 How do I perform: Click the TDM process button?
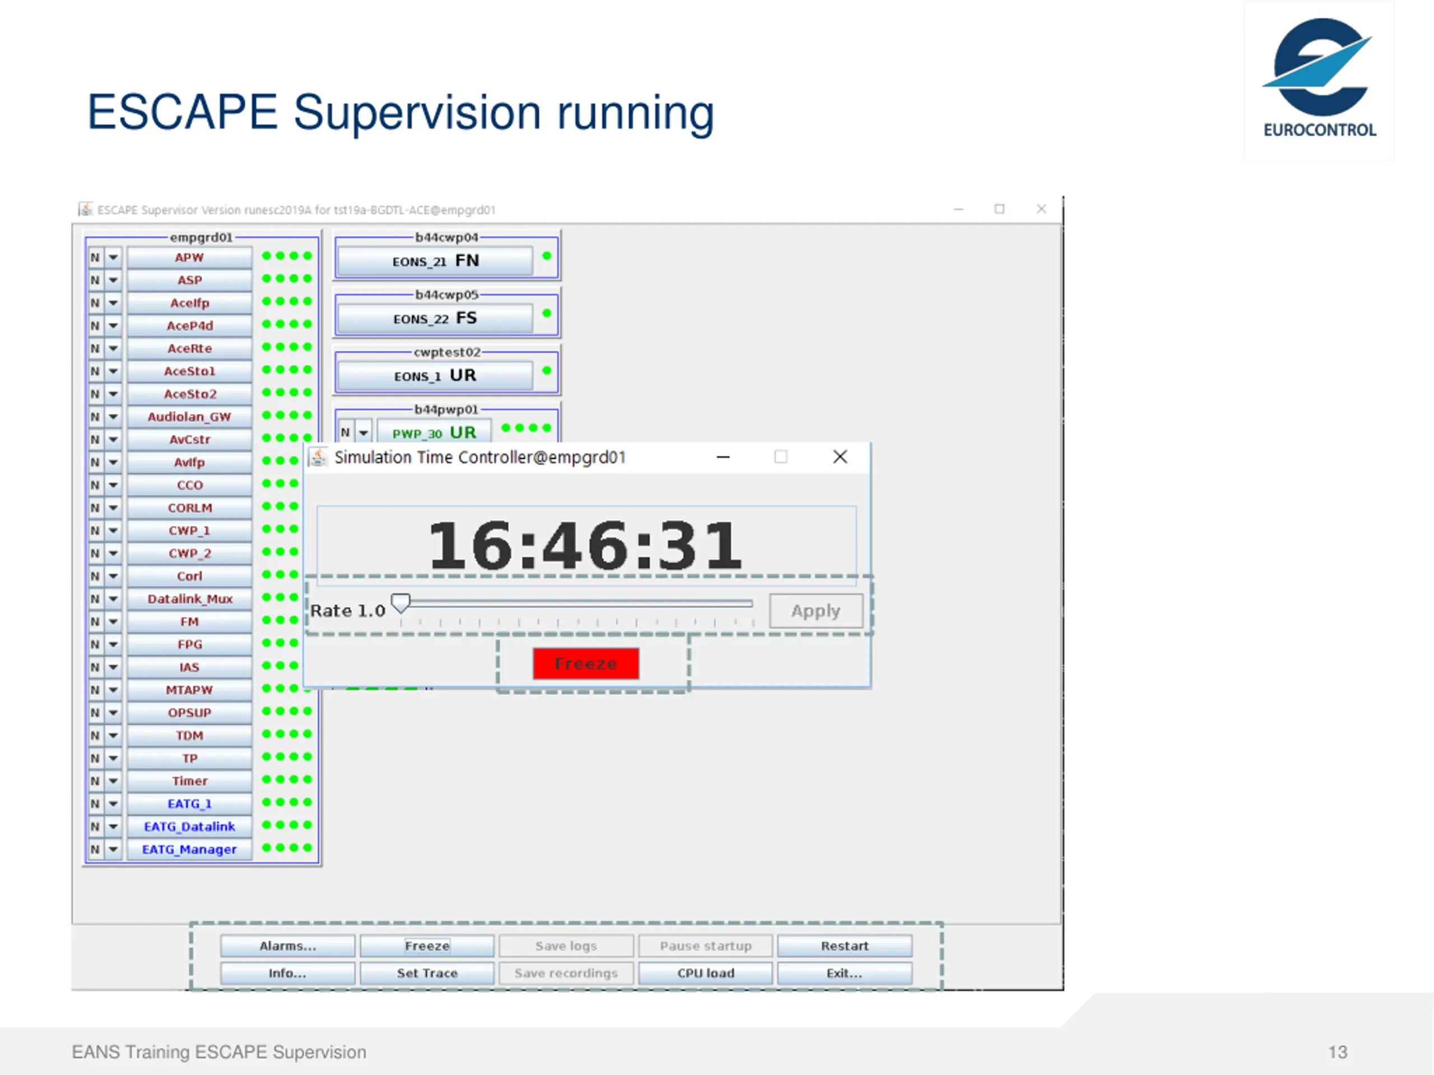point(189,736)
